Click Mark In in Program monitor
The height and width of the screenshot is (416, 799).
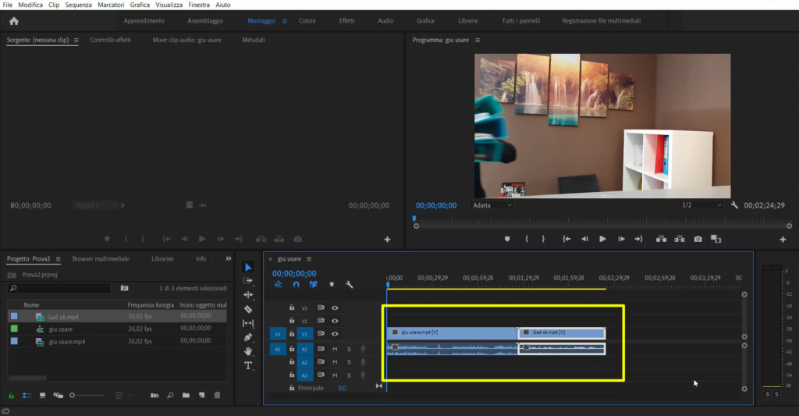coord(527,239)
